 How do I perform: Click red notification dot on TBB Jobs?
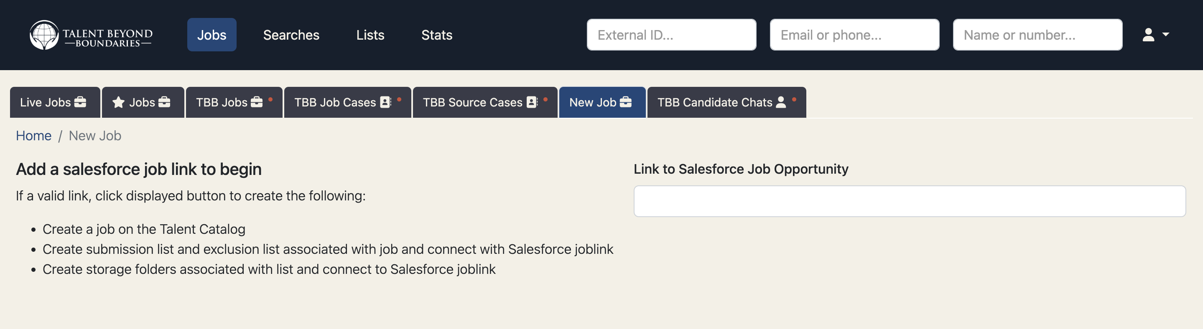click(x=270, y=99)
